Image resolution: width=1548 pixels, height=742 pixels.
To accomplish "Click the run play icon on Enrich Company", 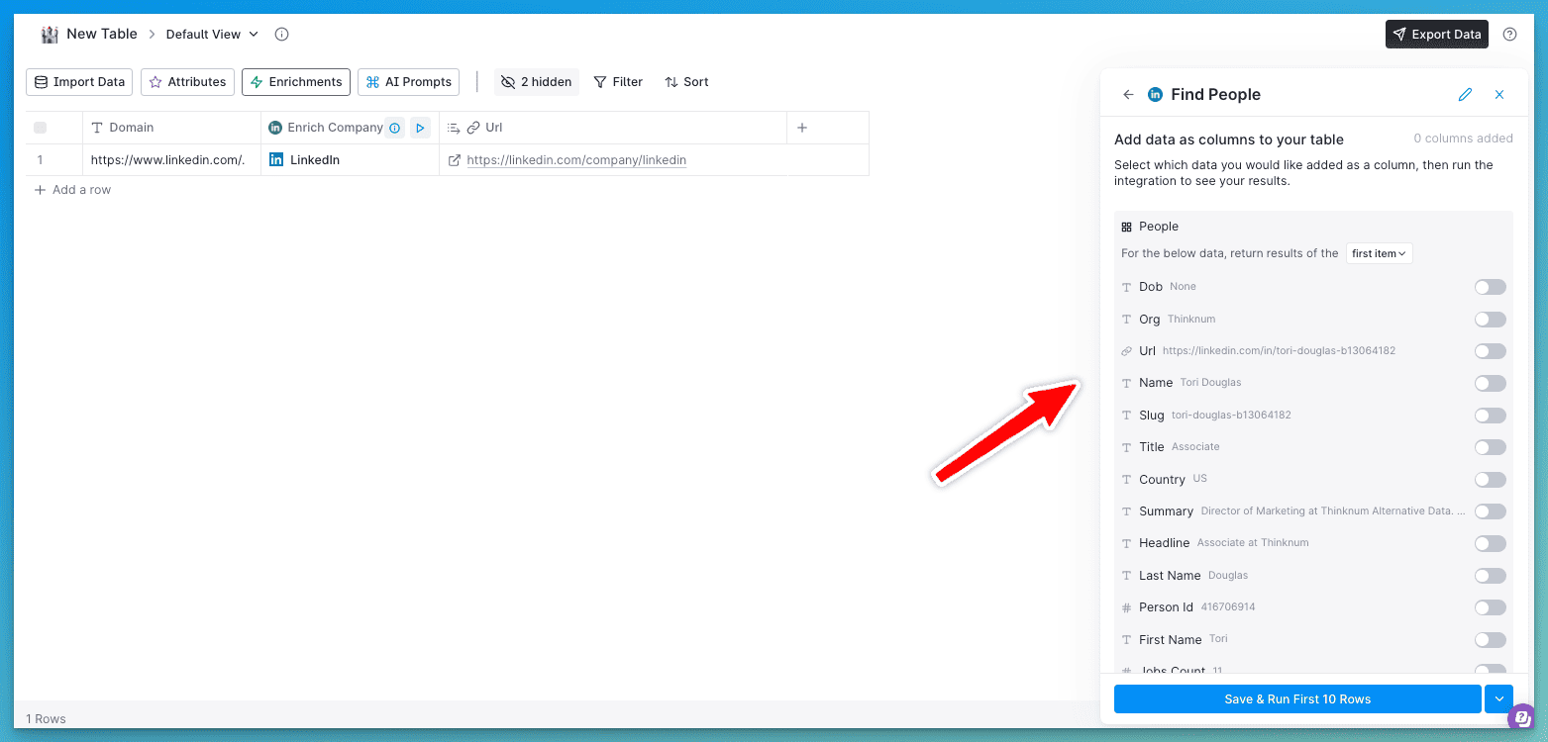I will (x=420, y=128).
